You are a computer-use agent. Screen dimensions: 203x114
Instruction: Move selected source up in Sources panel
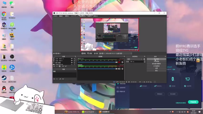63,66
